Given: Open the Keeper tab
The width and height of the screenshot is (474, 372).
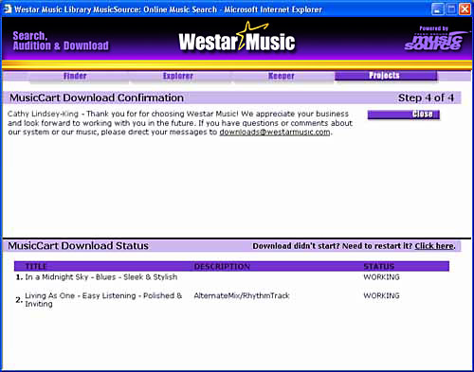Looking at the screenshot, I should [282, 76].
